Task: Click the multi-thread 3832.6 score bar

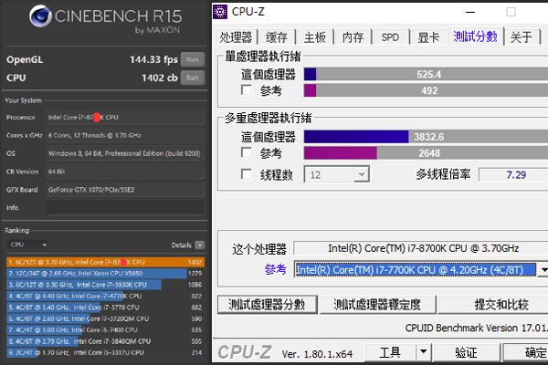Action: (x=426, y=137)
